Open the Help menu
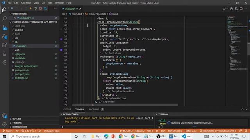250x140 pixels. tap(69, 3)
